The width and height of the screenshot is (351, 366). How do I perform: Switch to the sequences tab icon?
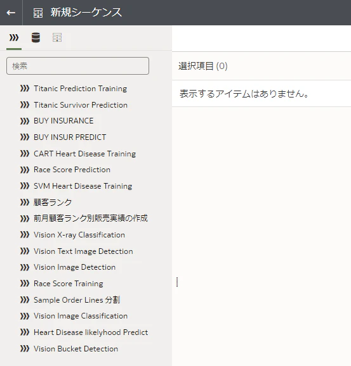point(57,37)
